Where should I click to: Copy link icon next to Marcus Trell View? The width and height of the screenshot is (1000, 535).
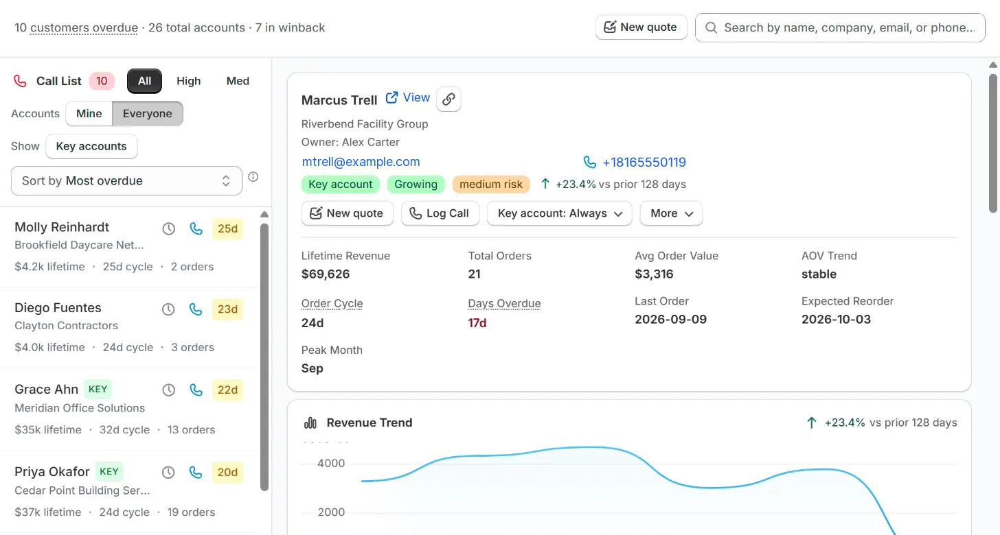pos(448,99)
